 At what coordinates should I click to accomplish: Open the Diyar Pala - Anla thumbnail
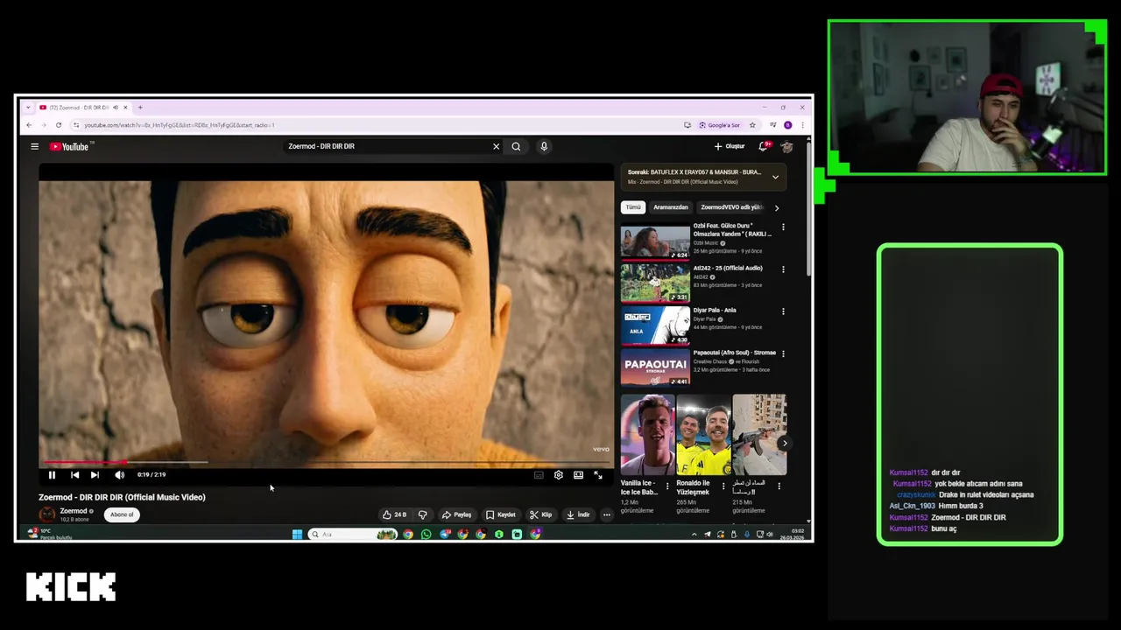655,325
